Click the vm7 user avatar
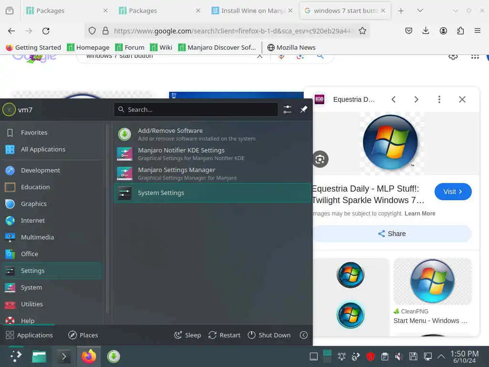Image resolution: width=489 pixels, height=367 pixels. (9, 109)
